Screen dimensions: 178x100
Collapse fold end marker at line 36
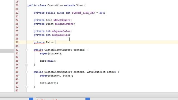(26, 65)
